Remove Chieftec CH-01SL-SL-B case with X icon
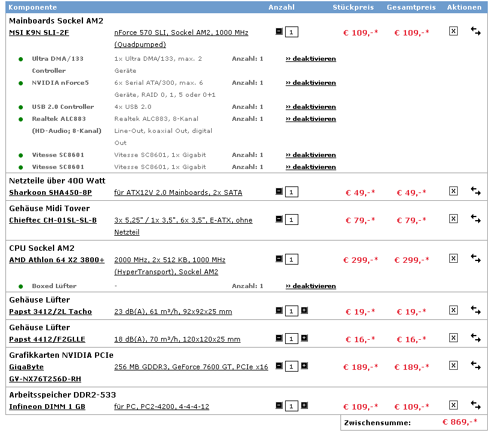The height and width of the screenshot is (436, 489). pos(454,219)
